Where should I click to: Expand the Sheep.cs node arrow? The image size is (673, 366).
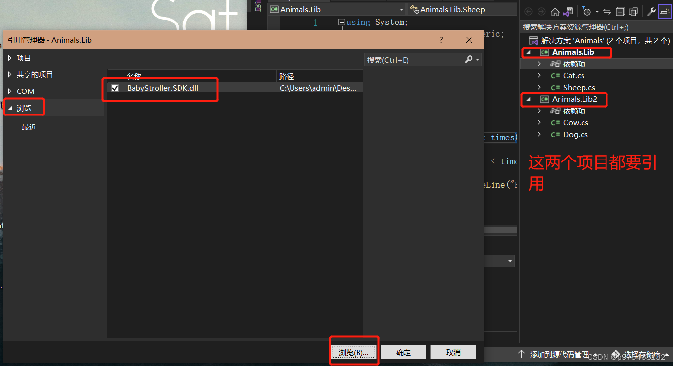[x=539, y=88]
